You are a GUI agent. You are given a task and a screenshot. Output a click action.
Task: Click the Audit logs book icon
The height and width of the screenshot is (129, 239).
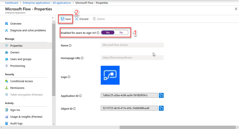(7, 123)
